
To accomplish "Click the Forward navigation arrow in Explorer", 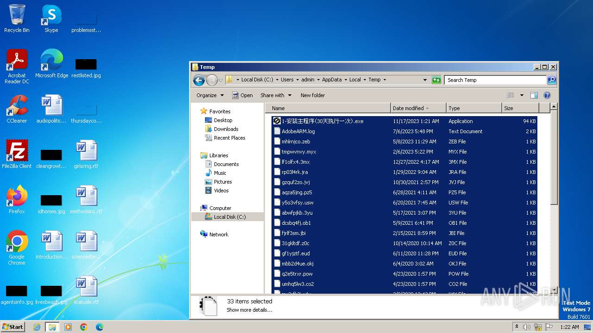I will [x=212, y=80].
